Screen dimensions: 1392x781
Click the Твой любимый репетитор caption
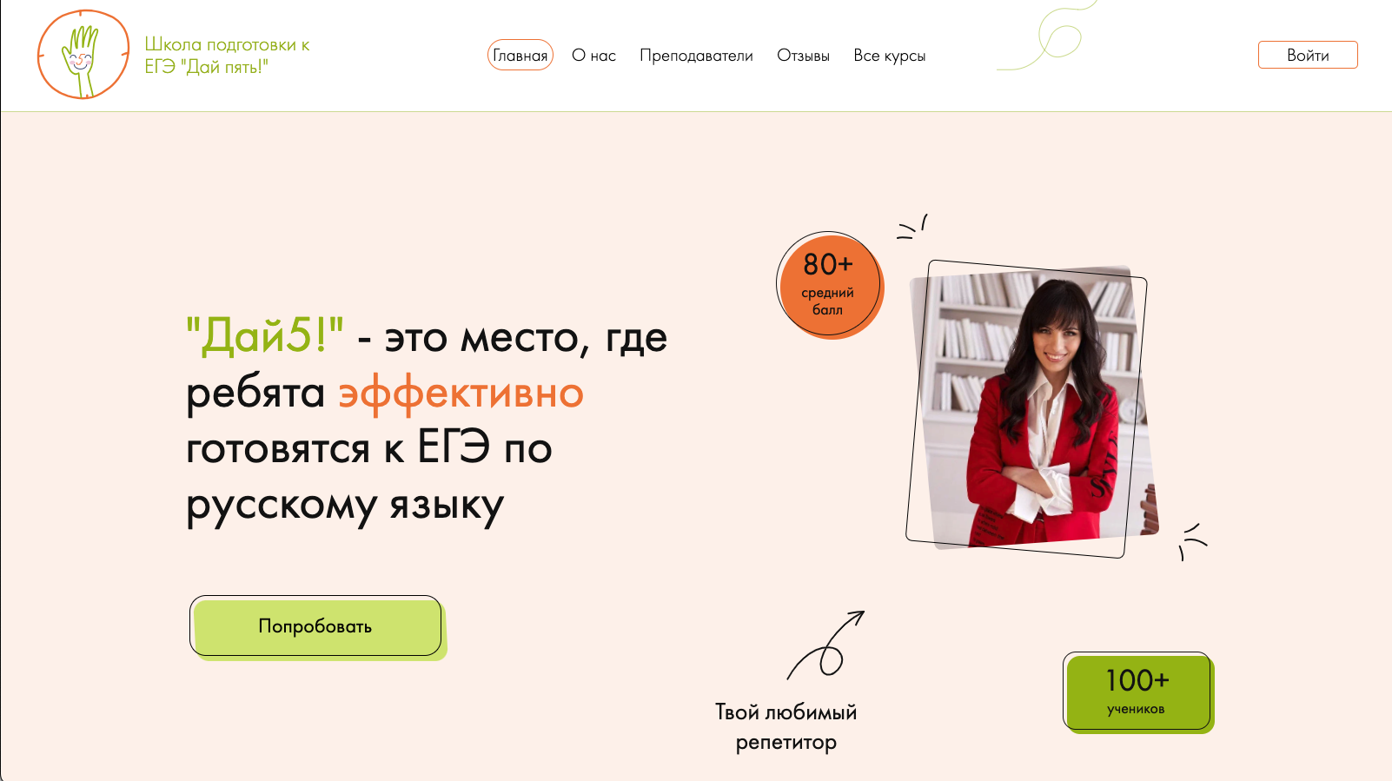tap(786, 727)
